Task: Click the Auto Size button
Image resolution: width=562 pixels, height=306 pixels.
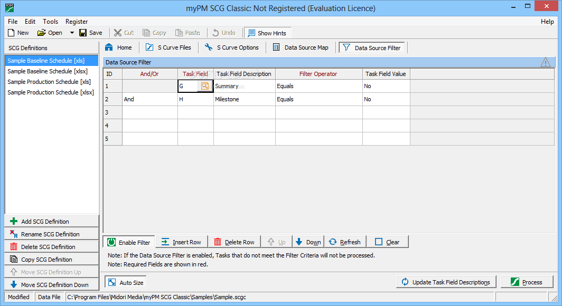Action: point(126,282)
